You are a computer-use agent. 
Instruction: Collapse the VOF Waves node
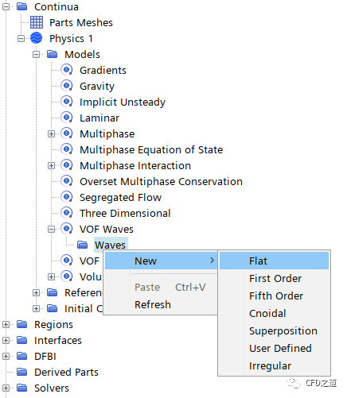[52, 229]
